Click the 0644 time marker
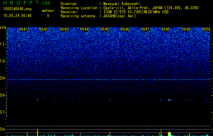This screenshot has height=136, width=213. click(84, 29)
